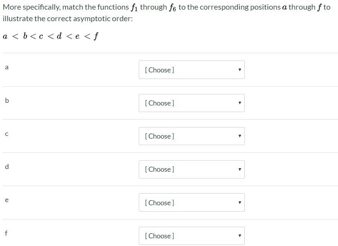Click the dropdown arrow on row b
This screenshot has height=246, width=338.
(x=239, y=103)
